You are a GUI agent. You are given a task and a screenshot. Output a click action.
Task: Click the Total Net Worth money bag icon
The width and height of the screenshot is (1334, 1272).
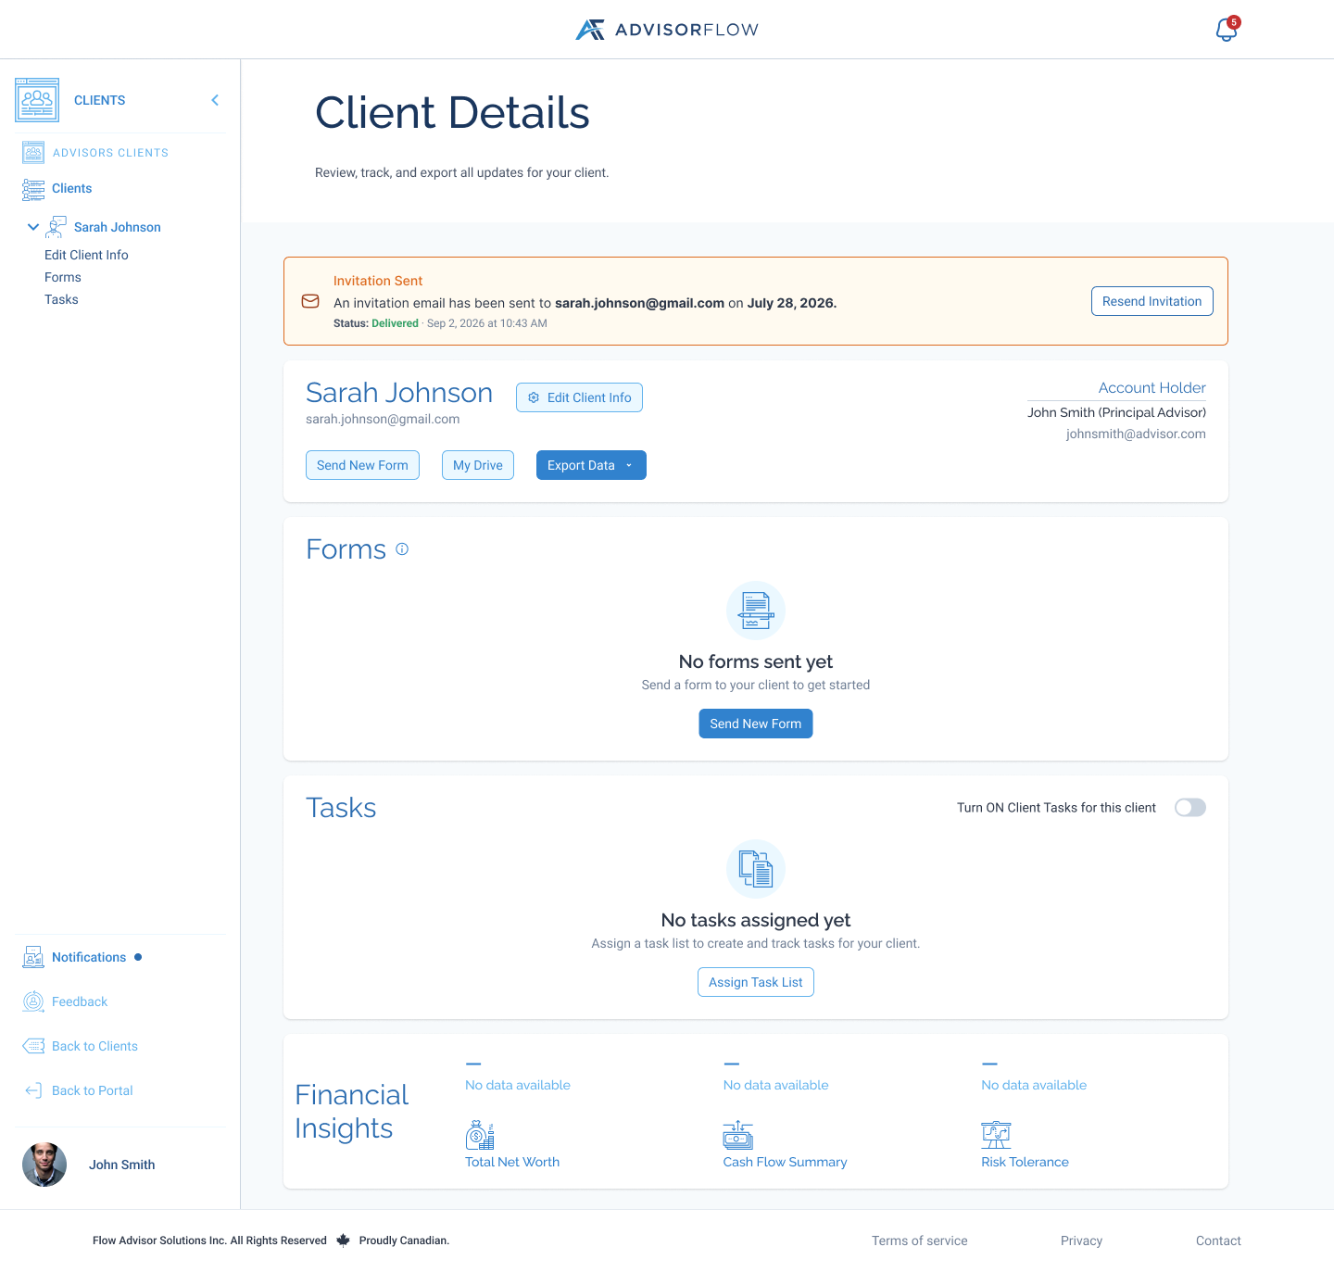click(480, 1135)
